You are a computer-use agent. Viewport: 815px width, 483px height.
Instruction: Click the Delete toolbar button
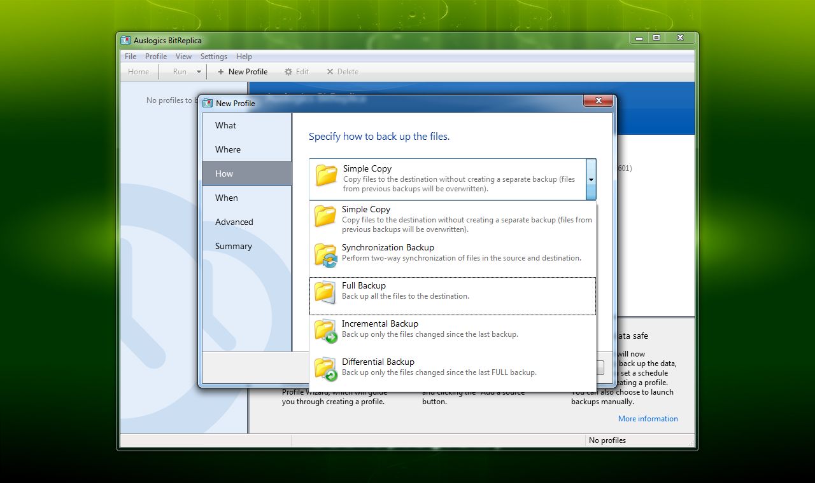343,72
